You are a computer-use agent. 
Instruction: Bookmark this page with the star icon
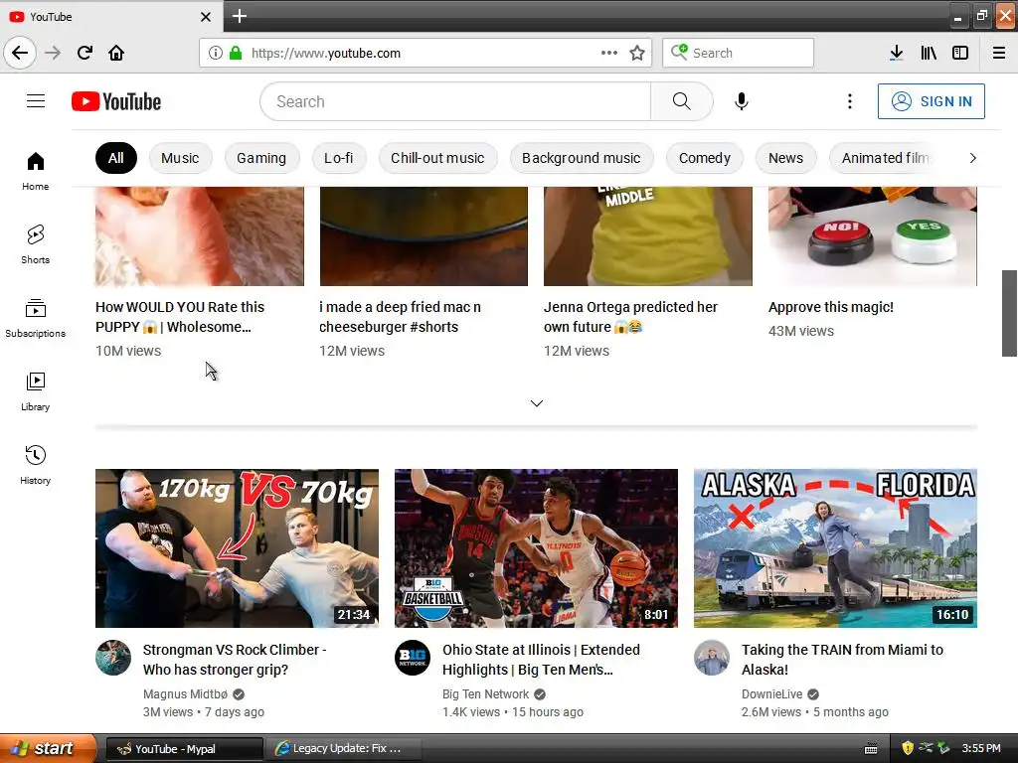637,53
